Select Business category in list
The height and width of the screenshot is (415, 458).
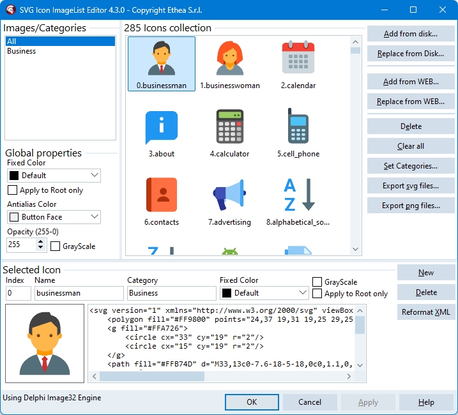click(x=22, y=51)
